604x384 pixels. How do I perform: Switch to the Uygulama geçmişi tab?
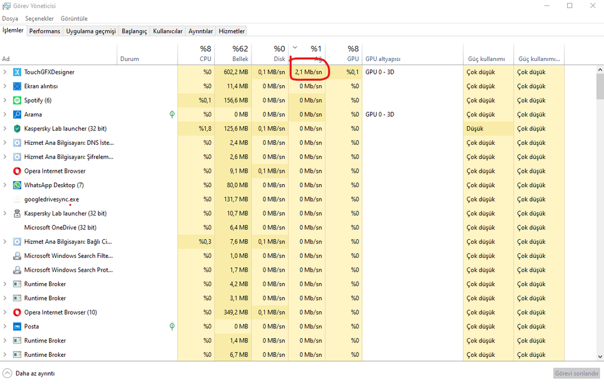pos(91,31)
